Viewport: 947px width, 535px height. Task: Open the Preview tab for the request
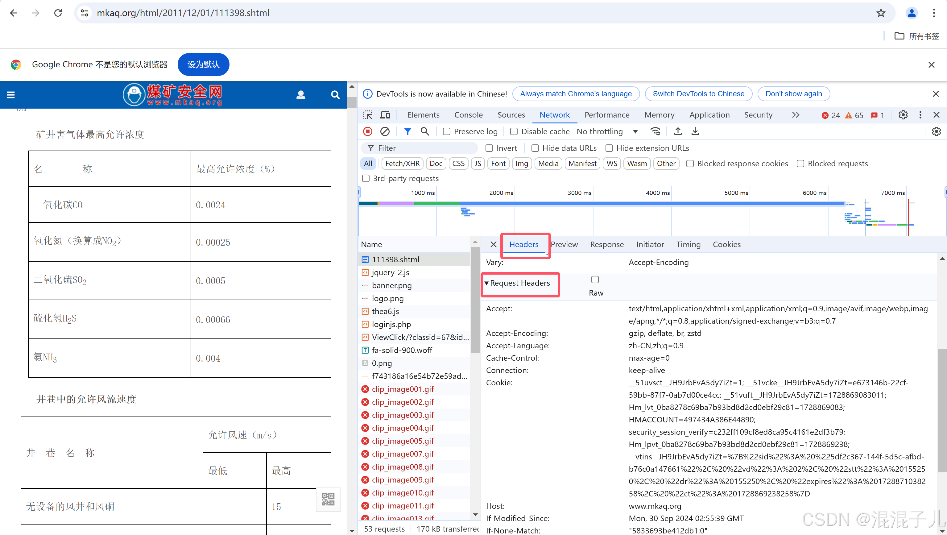[x=565, y=244]
